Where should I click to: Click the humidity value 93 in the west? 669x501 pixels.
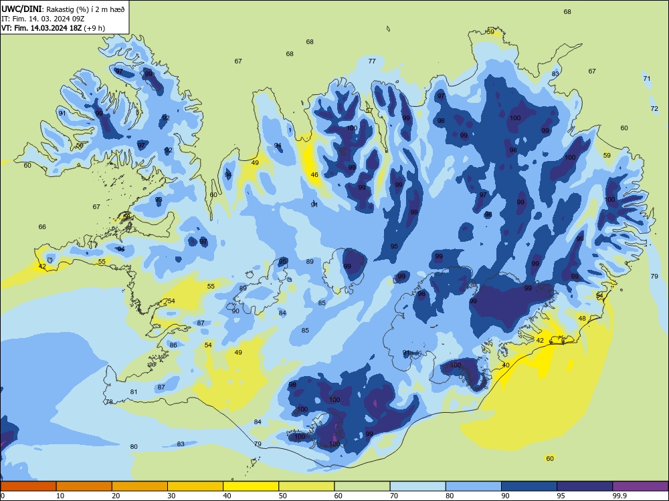click(159, 199)
